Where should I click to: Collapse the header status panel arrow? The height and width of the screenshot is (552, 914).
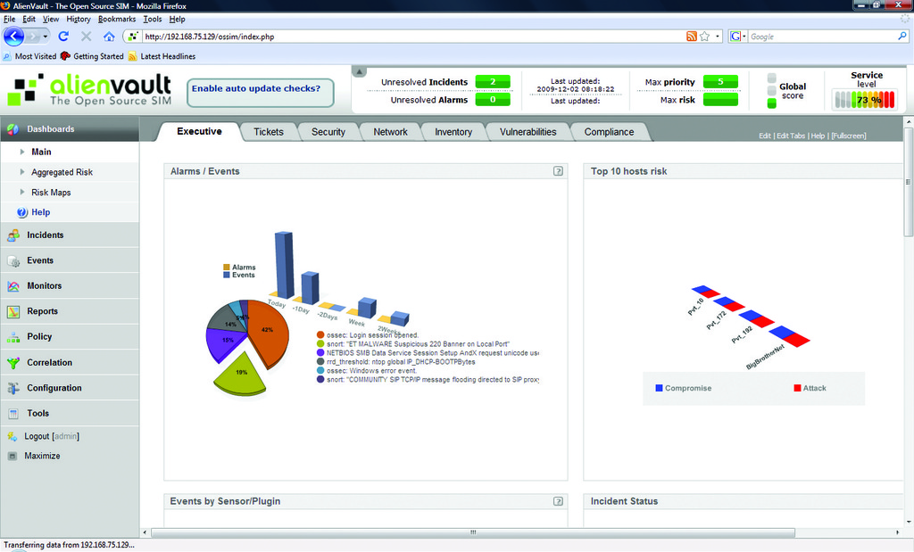[x=359, y=71]
